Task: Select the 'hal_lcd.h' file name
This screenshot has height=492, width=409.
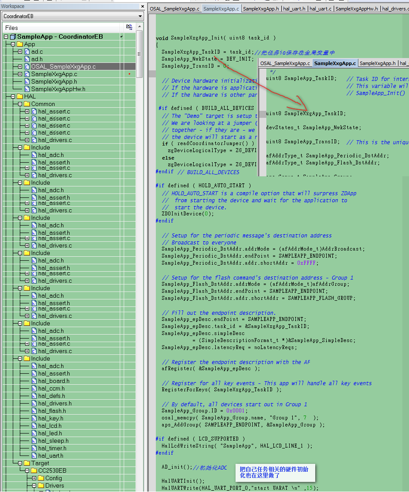Action: 50,426
